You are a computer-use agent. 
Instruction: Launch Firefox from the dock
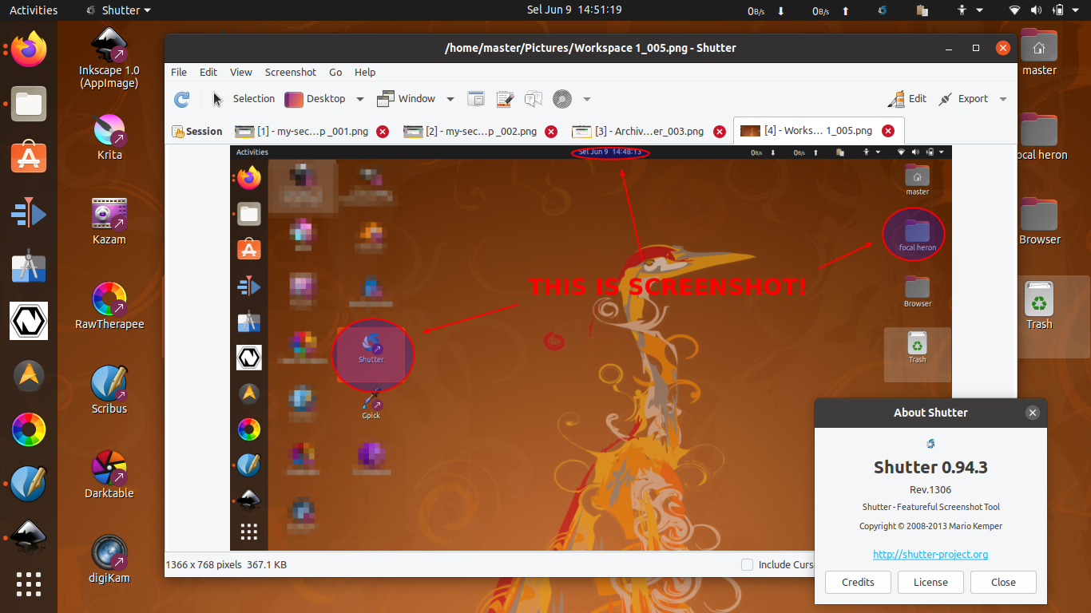point(29,48)
